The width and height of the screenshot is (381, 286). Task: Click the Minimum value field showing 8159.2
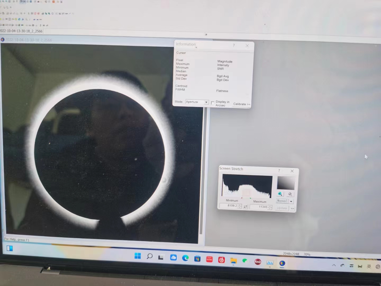pos(229,205)
